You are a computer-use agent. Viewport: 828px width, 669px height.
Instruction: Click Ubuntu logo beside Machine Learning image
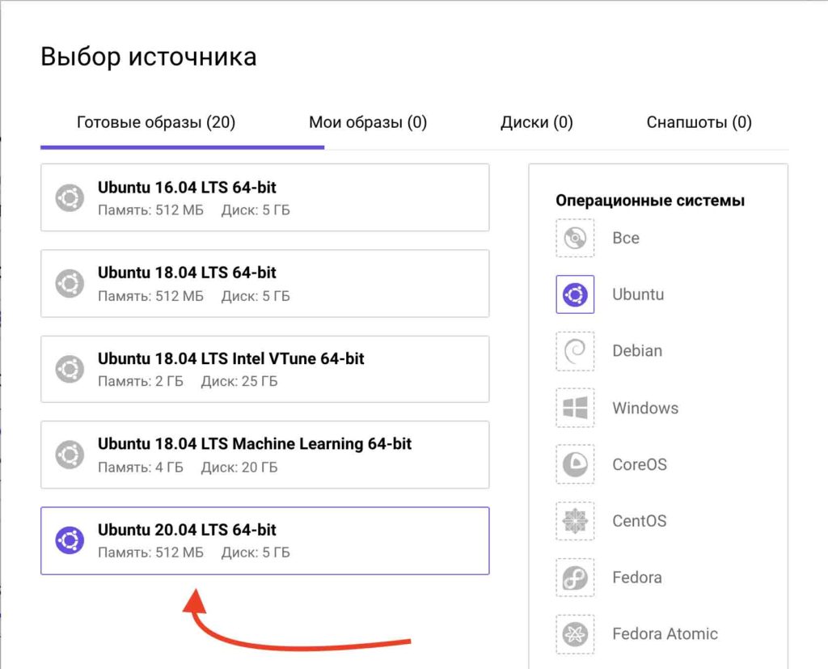tap(70, 455)
